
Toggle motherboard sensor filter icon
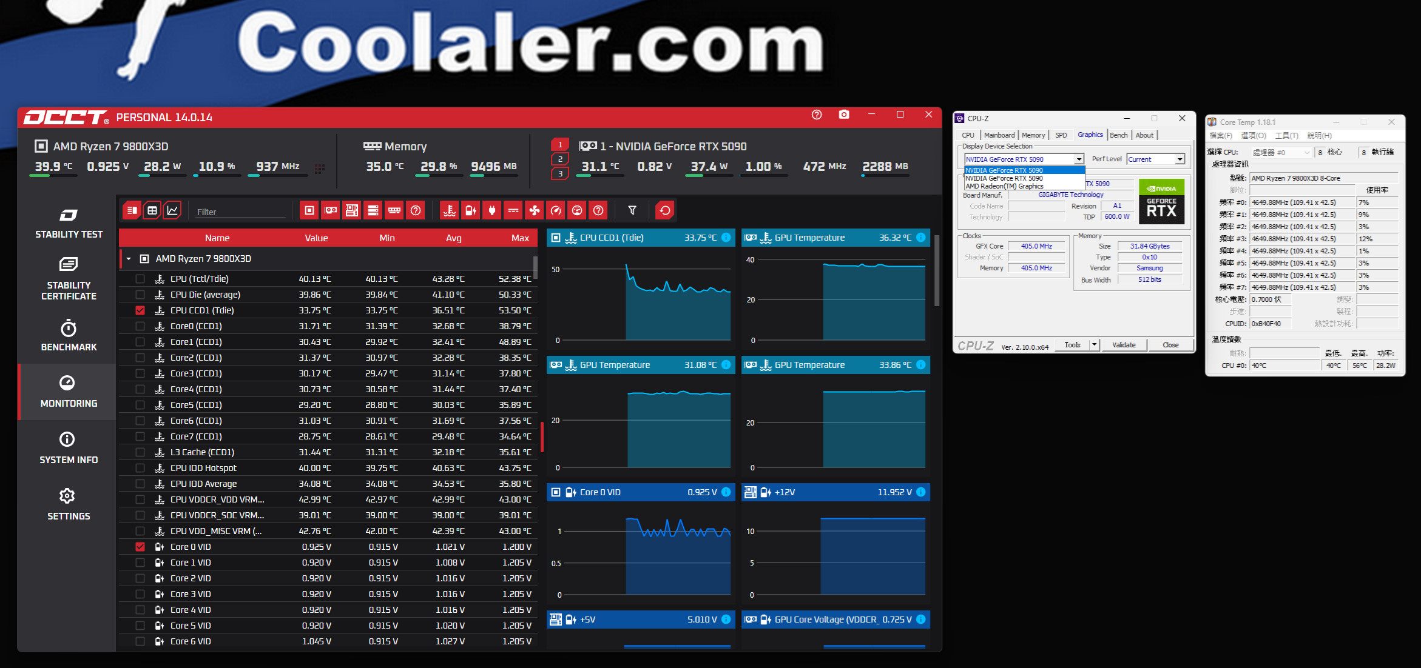[352, 210]
